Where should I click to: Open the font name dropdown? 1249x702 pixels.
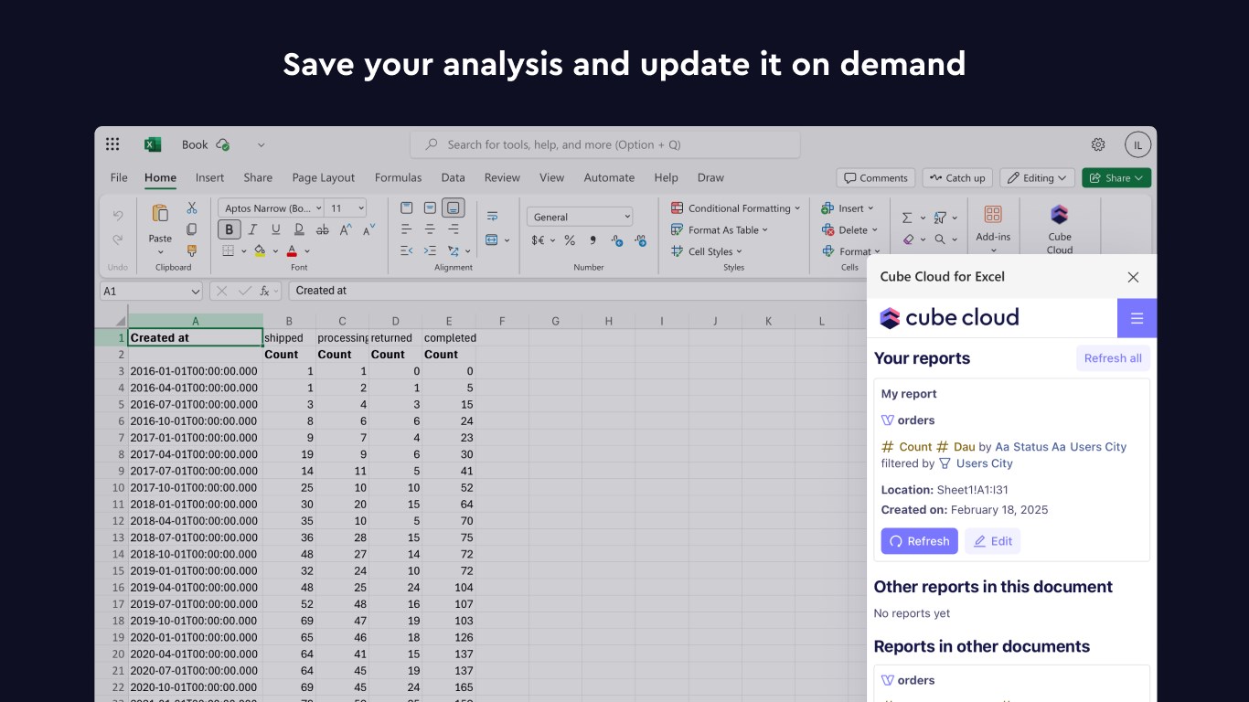(319, 208)
